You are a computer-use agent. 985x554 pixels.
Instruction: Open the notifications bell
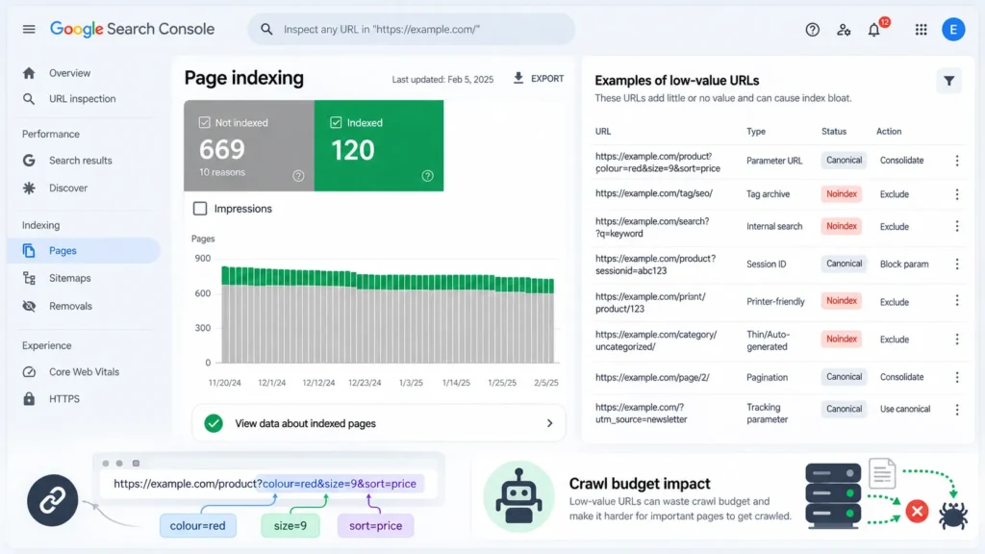pos(873,30)
